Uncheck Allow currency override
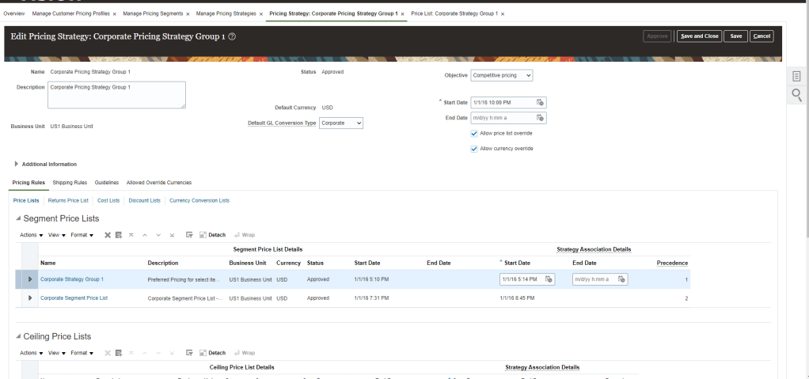The height and width of the screenshot is (379, 809). [x=474, y=148]
